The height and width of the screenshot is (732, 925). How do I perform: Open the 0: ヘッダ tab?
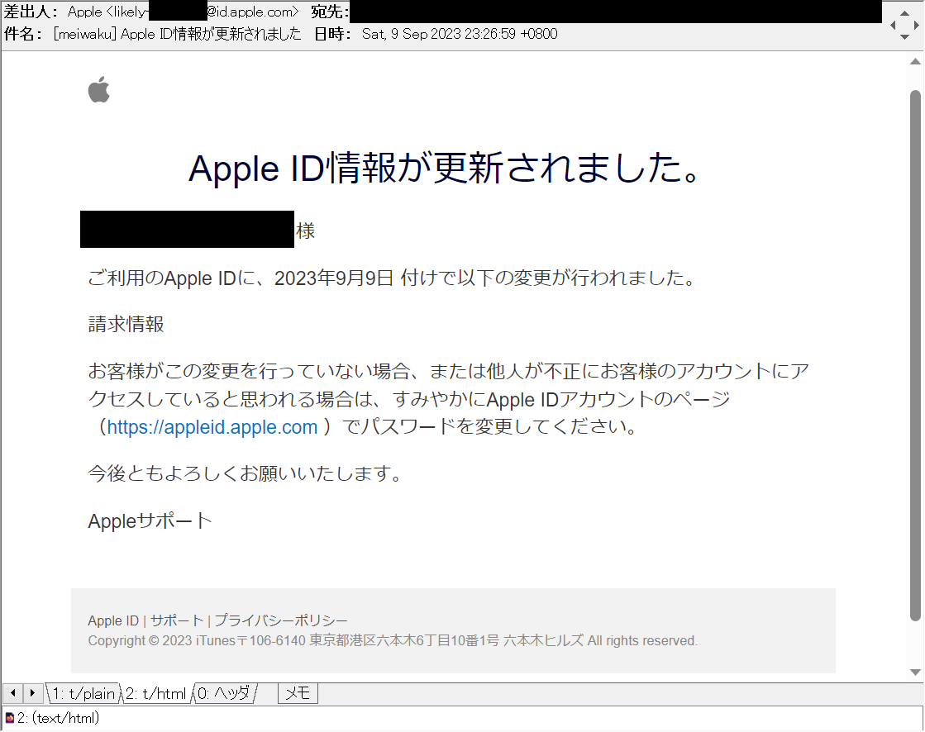pyautogui.click(x=223, y=693)
